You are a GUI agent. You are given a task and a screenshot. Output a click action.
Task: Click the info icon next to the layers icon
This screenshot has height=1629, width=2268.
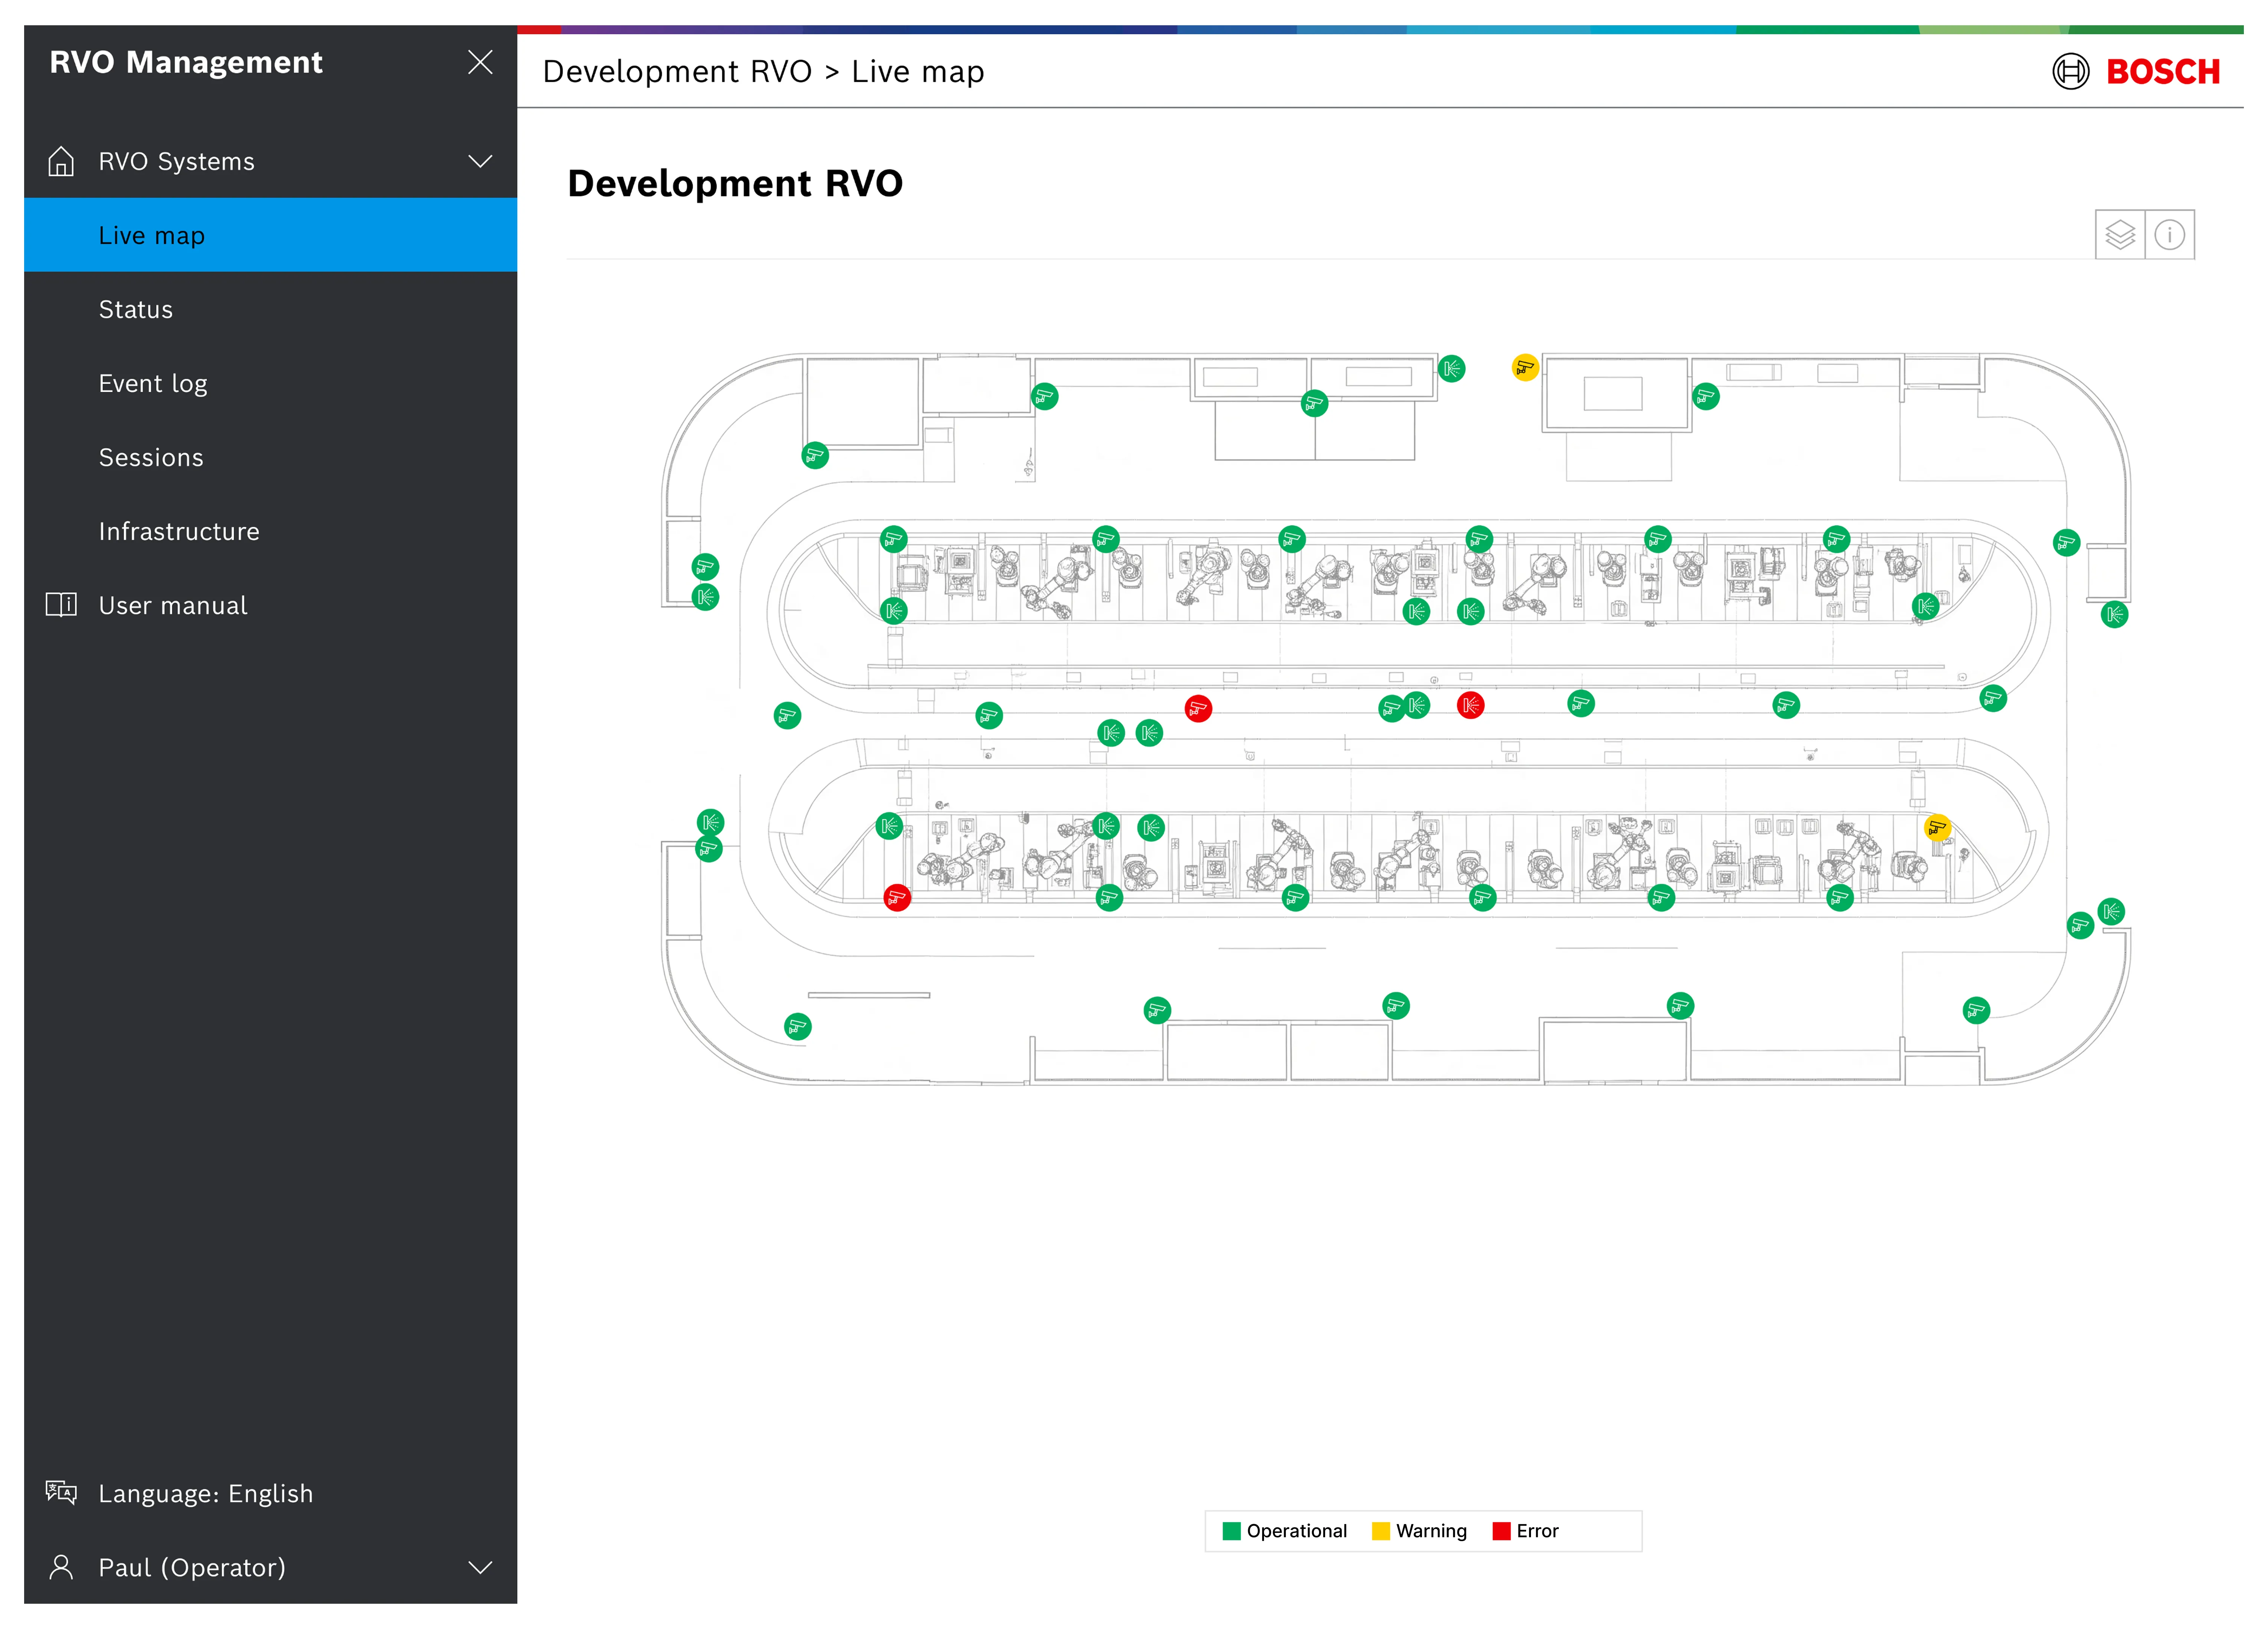(2170, 234)
